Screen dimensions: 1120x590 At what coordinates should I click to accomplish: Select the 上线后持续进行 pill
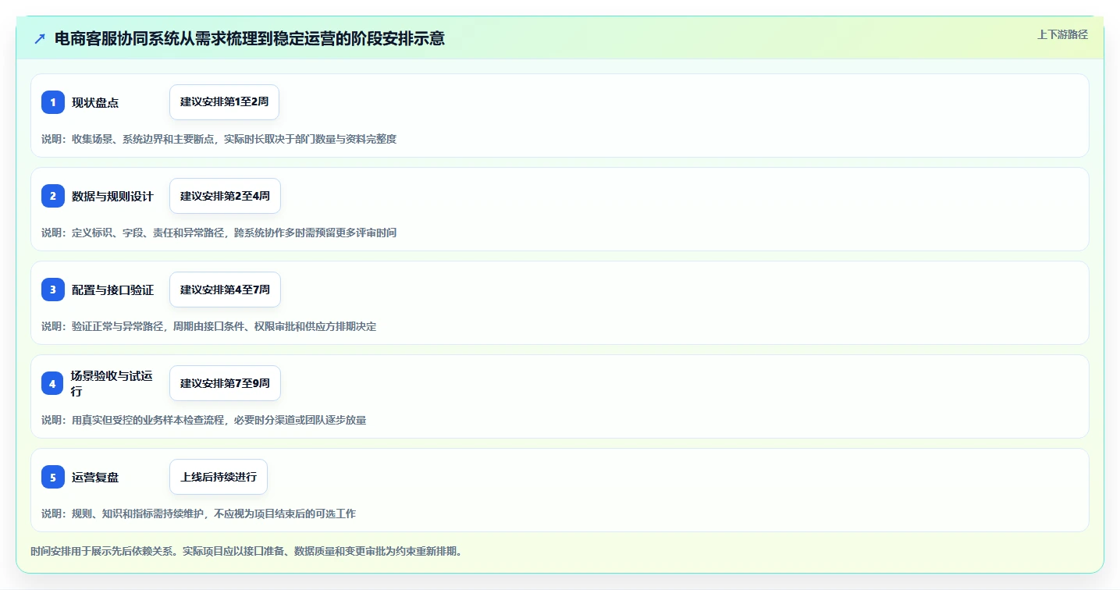(219, 477)
